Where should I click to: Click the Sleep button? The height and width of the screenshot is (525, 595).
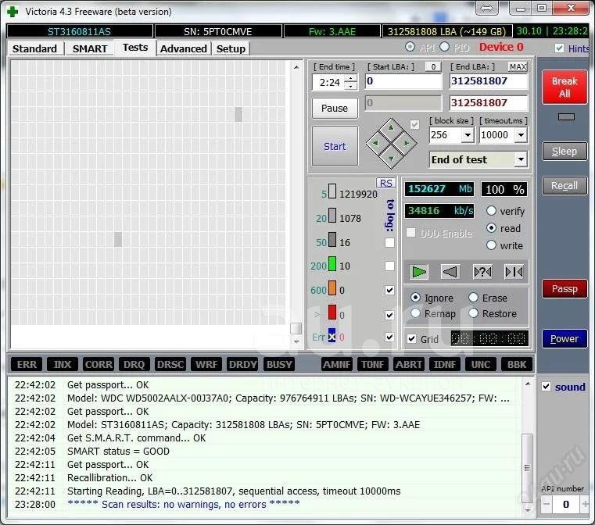[x=565, y=152]
